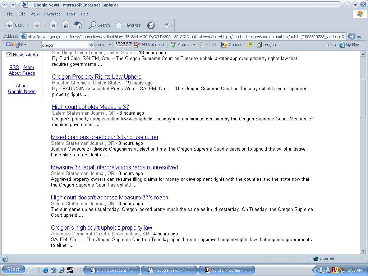The height and width of the screenshot is (276, 368).
Task: Click the Google toolbar logo
Action: click(14, 45)
